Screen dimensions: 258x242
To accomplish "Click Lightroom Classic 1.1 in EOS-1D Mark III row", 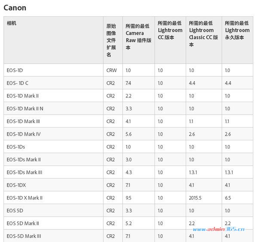I will click(191, 121).
